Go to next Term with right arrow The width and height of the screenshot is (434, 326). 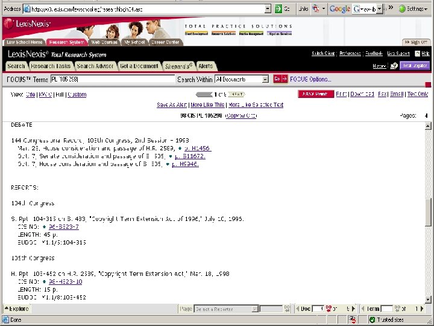point(422,308)
